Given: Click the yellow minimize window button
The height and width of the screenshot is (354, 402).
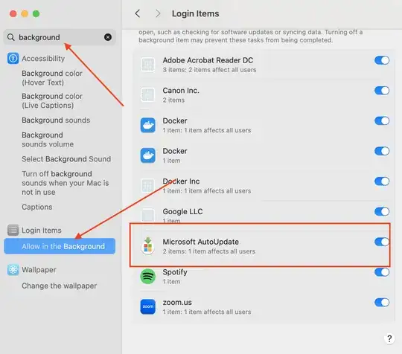Looking at the screenshot, I should click(25, 13).
